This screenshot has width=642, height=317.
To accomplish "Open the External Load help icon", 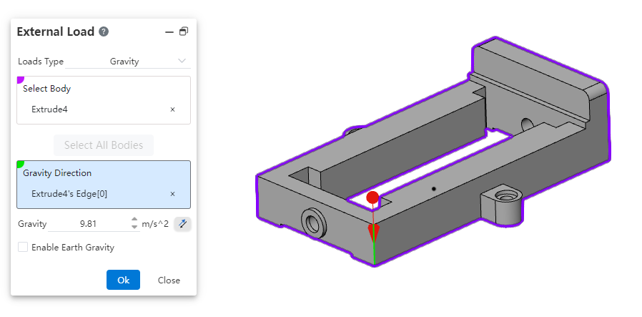I will tap(104, 31).
